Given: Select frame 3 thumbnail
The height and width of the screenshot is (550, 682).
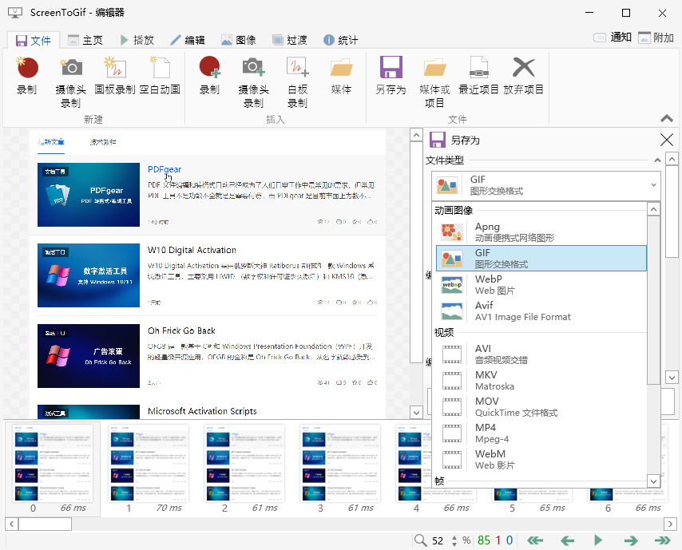Looking at the screenshot, I should coord(340,469).
